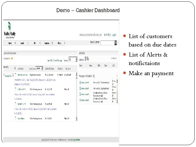The height and width of the screenshot is (147, 196).
Task: Sort by the Executive column header
Action: pyautogui.click(x=68, y=69)
